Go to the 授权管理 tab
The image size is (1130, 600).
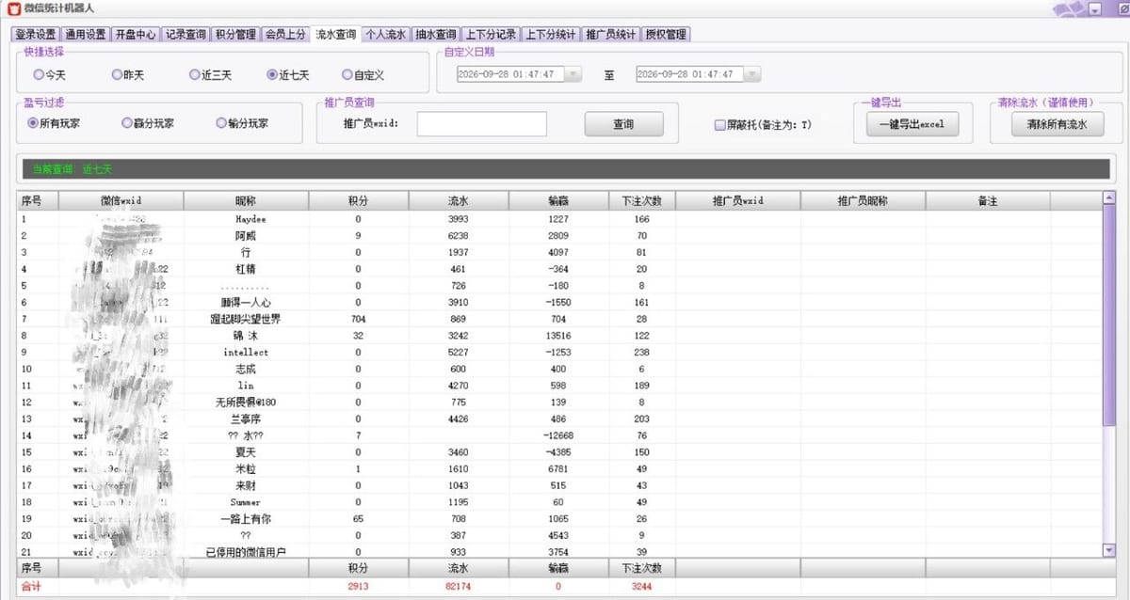tap(666, 35)
